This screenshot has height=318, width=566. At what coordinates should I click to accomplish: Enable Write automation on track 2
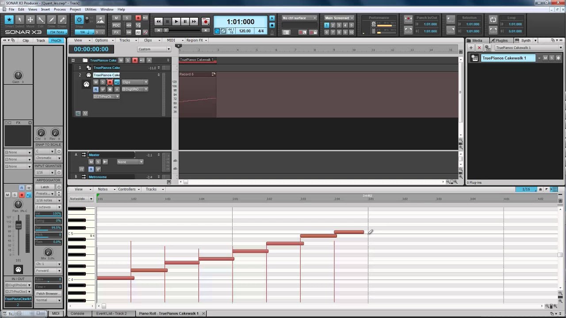click(103, 89)
